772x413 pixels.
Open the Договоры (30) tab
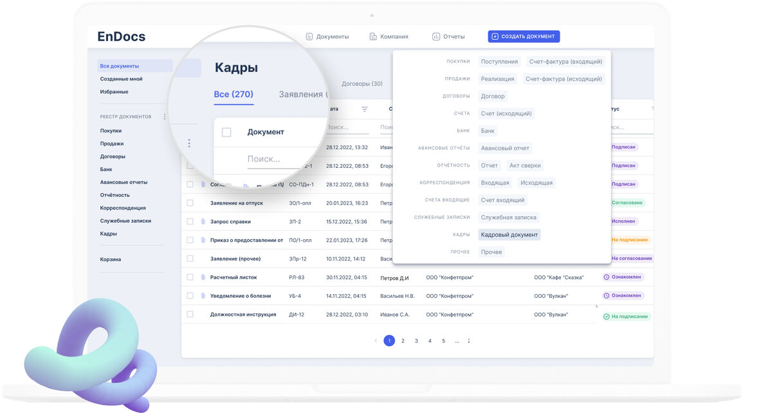pyautogui.click(x=361, y=84)
